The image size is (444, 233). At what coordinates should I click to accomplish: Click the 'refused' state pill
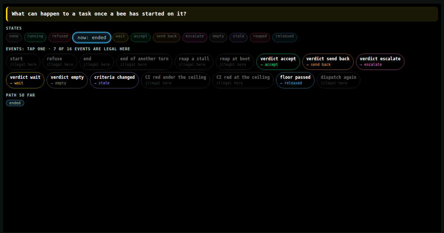60,37
